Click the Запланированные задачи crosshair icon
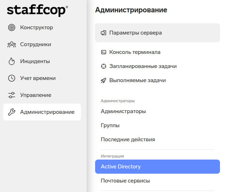The image size is (226, 192). click(104, 66)
